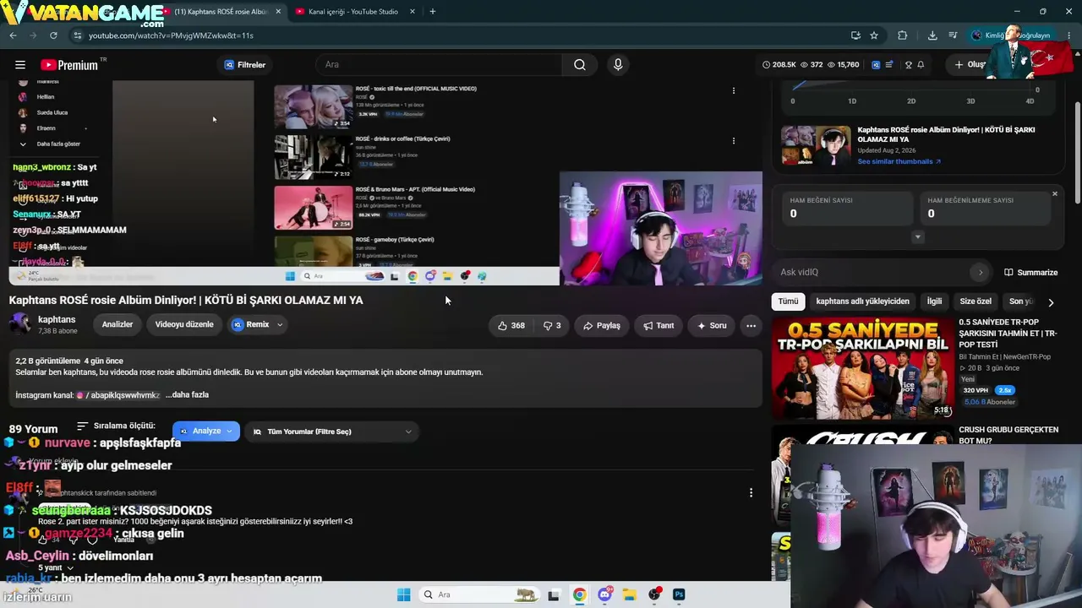Close the raw like count panel
The width and height of the screenshot is (1082, 608).
pos(1055,194)
